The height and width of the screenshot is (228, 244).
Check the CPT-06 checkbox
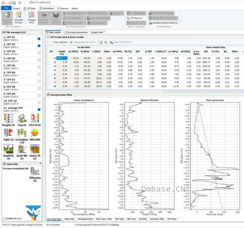point(39,74)
